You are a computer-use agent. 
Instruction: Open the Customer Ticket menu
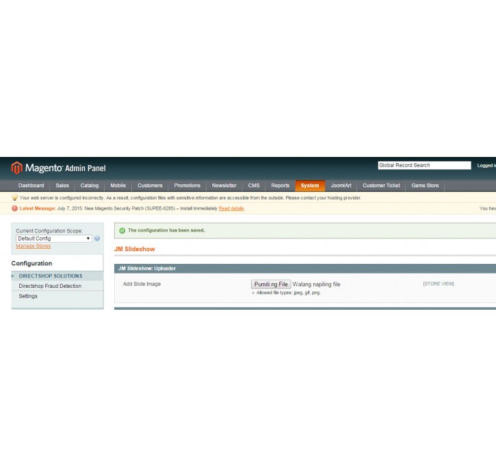pos(381,186)
